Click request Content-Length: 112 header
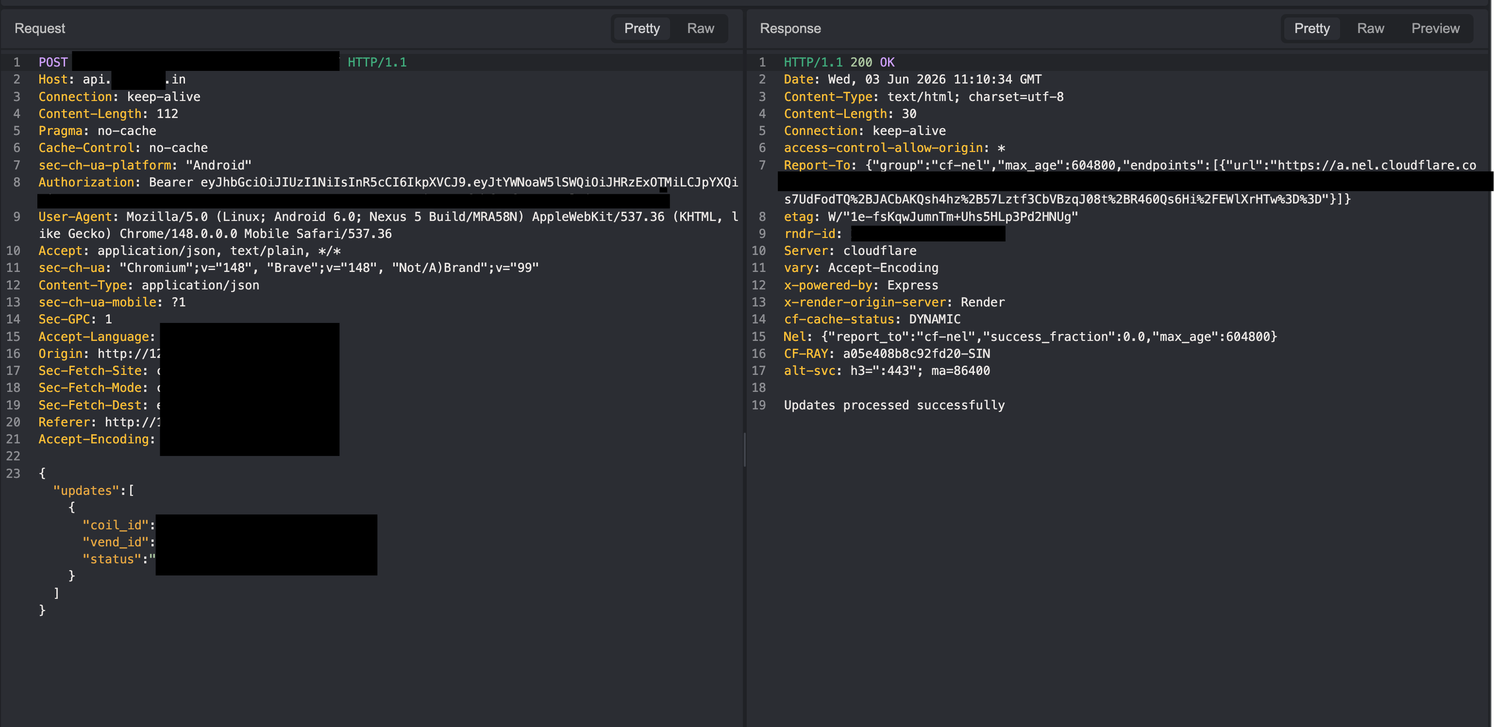The height and width of the screenshot is (727, 1494). pyautogui.click(x=108, y=114)
